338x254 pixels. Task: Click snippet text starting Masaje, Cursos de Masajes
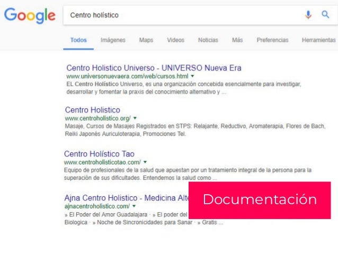click(195, 130)
